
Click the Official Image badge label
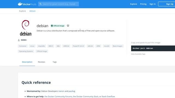pos(59,26)
